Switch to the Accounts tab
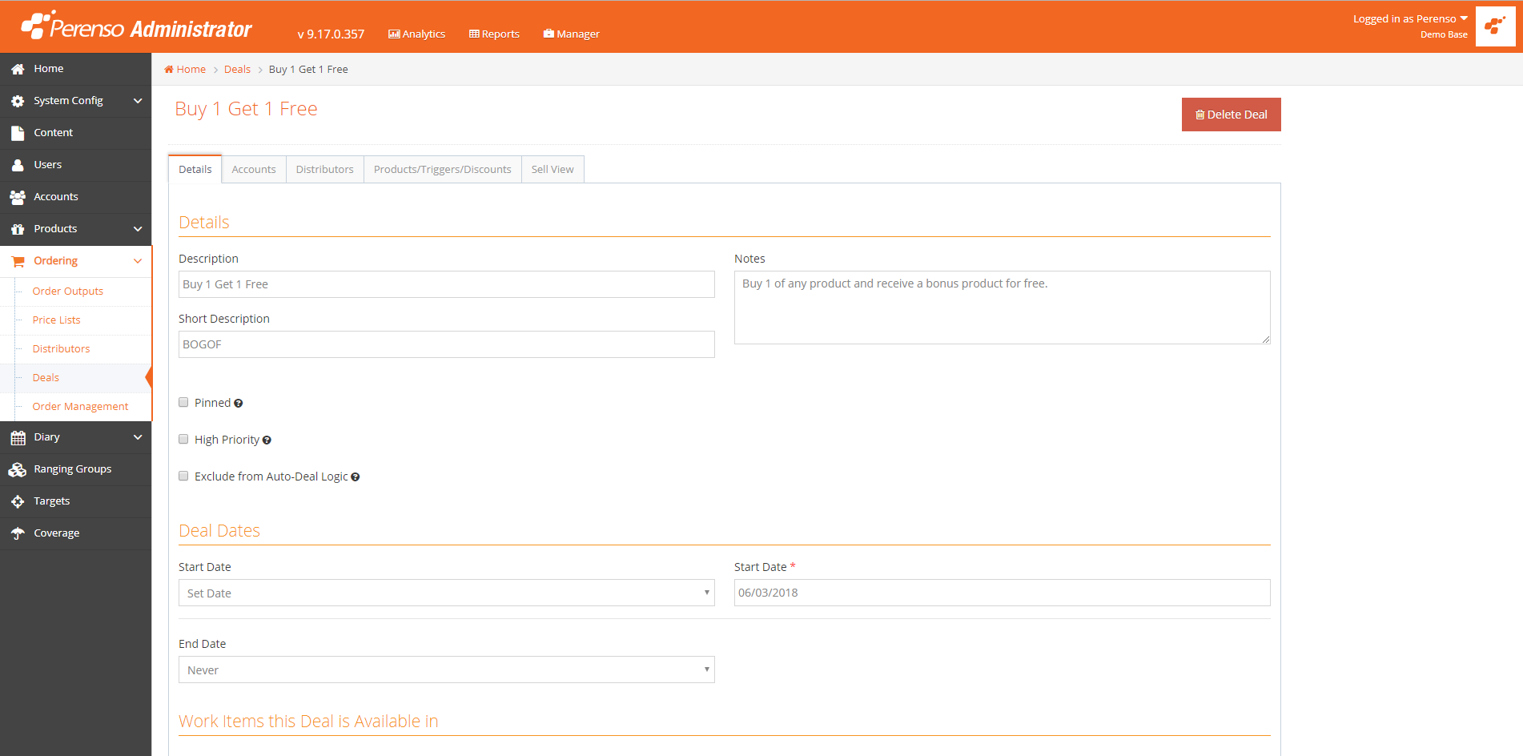1523x756 pixels. point(254,169)
